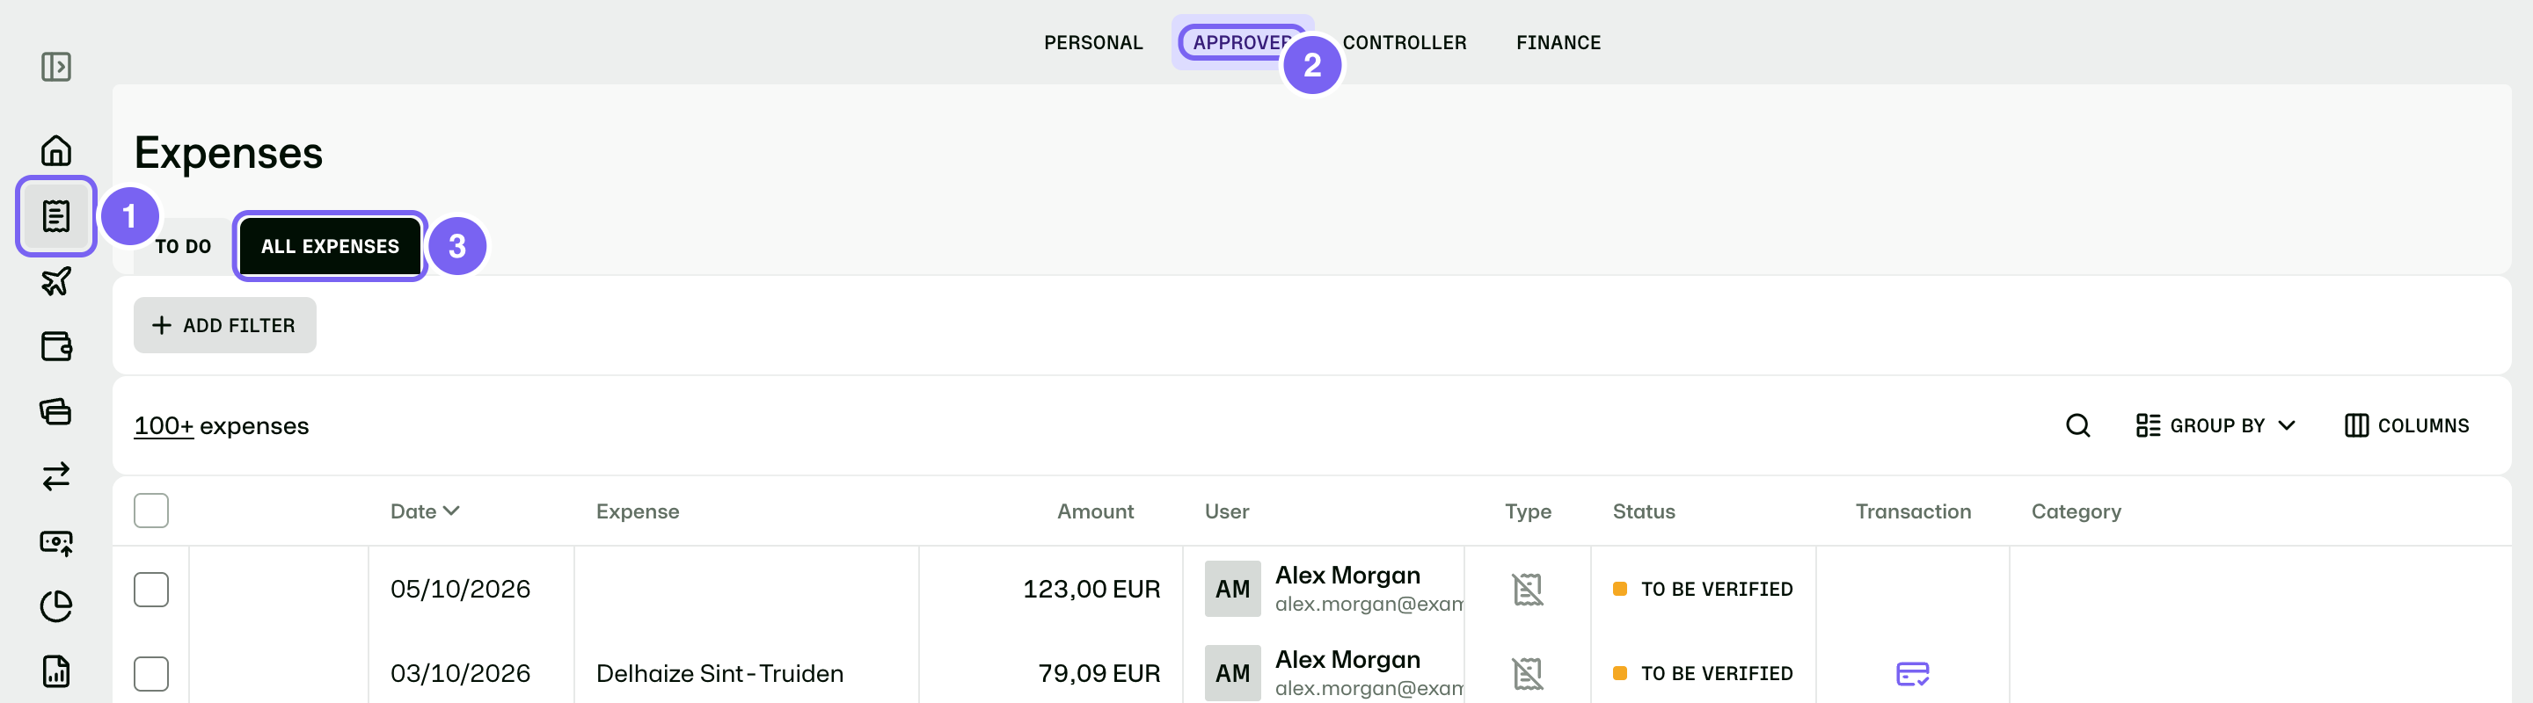Click the search magnifier icon above table
Image resolution: width=2533 pixels, height=703 pixels.
2077,425
